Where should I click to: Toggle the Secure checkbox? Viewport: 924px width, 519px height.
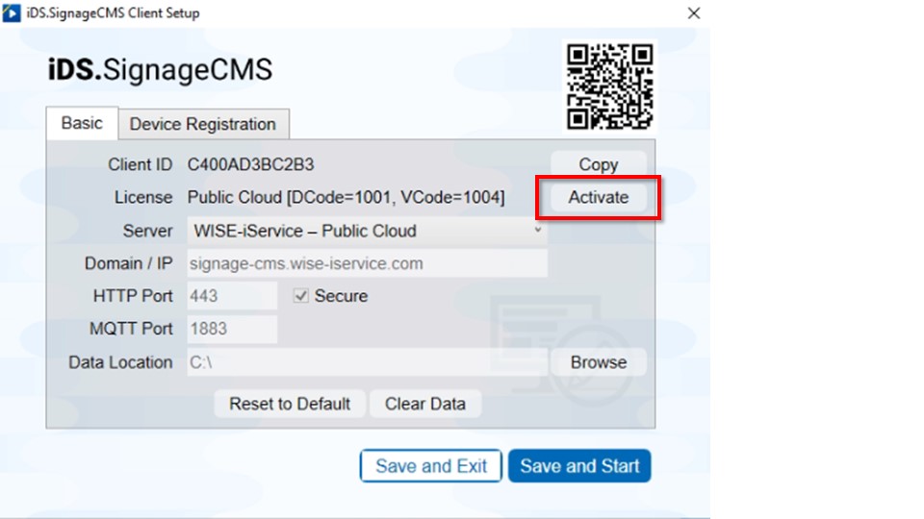[x=301, y=296]
